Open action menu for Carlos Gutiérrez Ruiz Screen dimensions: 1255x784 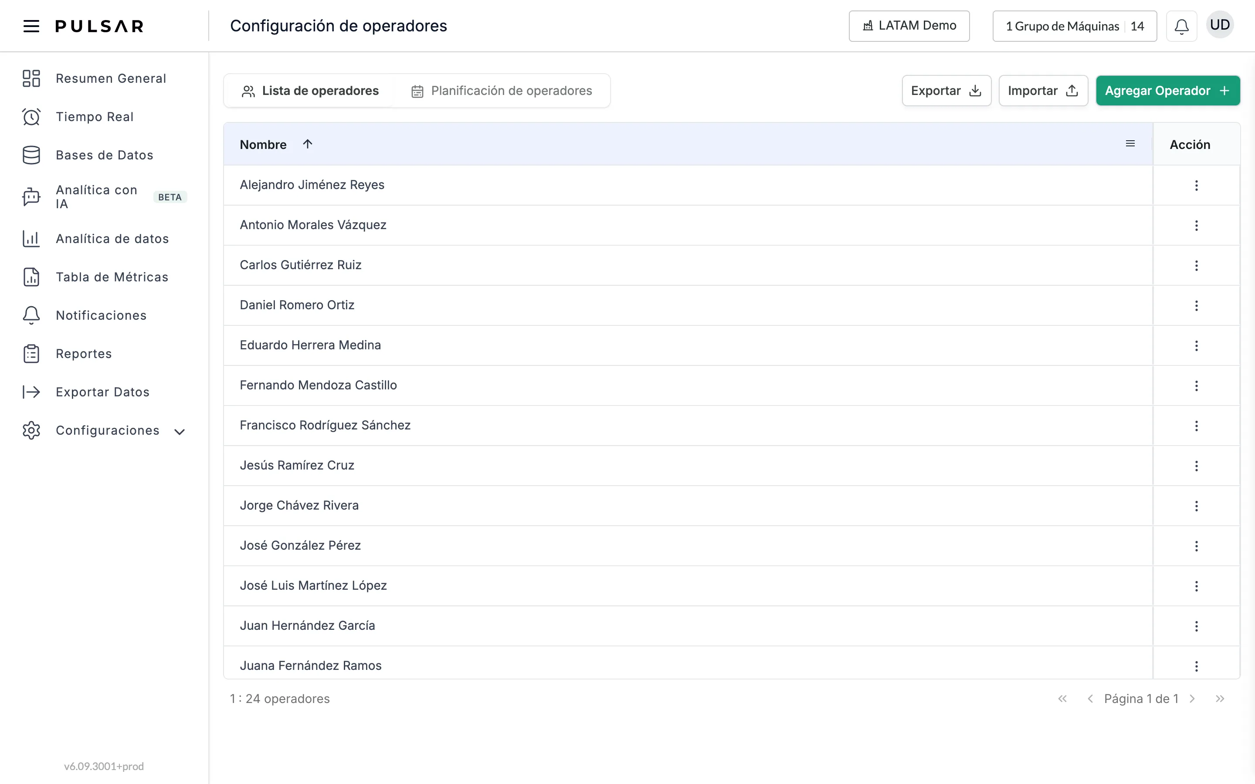click(1197, 266)
